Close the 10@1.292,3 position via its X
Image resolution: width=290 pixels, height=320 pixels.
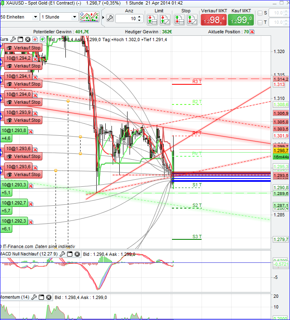(x=30, y=222)
